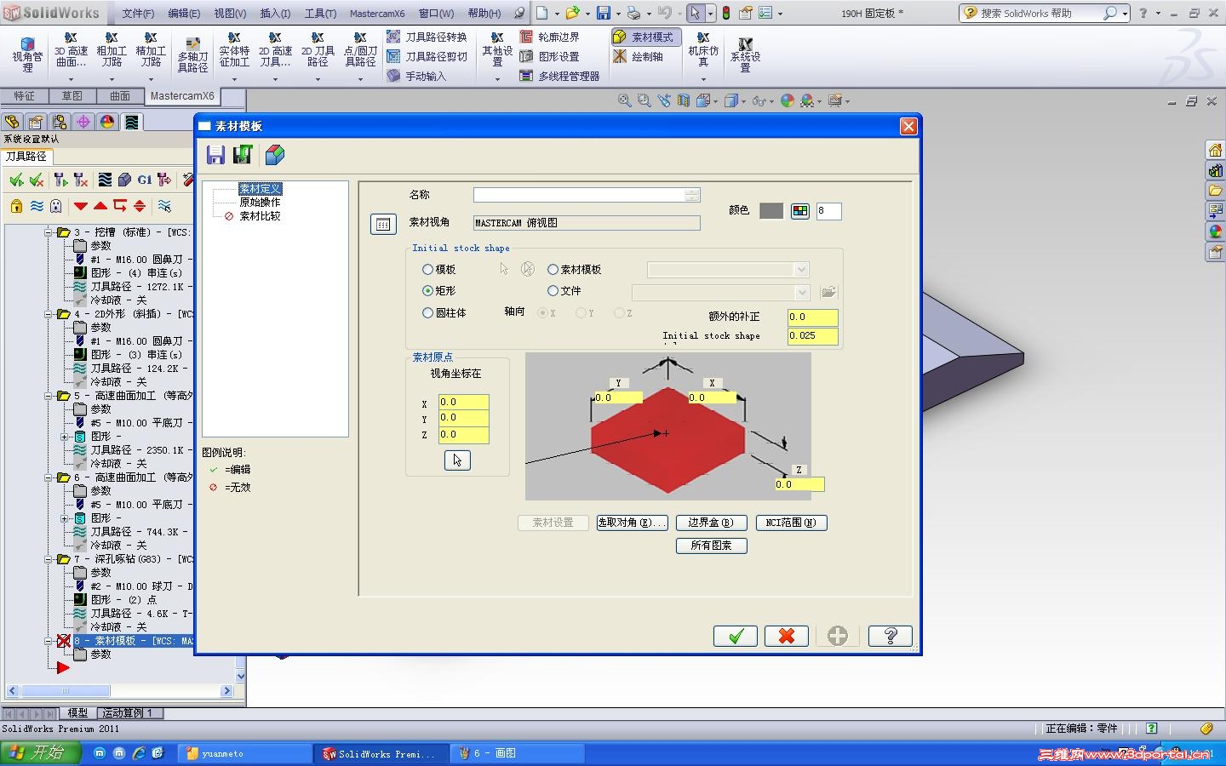This screenshot has width=1226, height=766.
Task: Collapse operation 7 深孔啄钻 tree node
Action: (49, 559)
